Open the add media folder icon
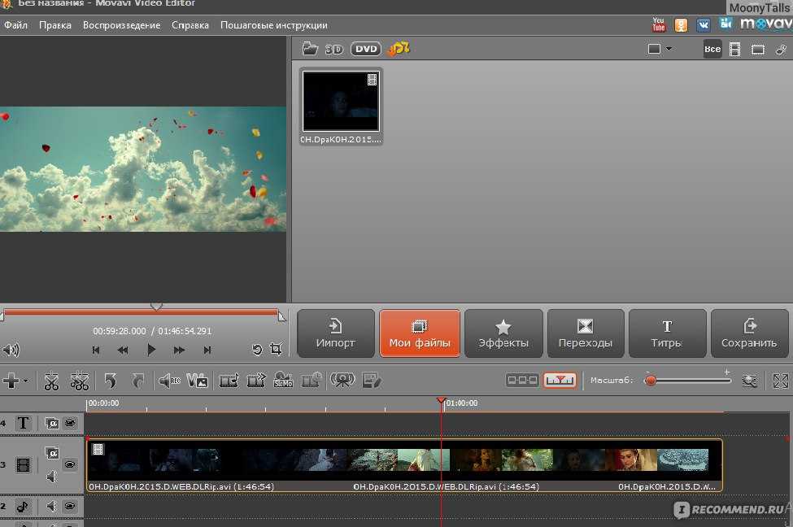This screenshot has width=793, height=527. pos(310,49)
